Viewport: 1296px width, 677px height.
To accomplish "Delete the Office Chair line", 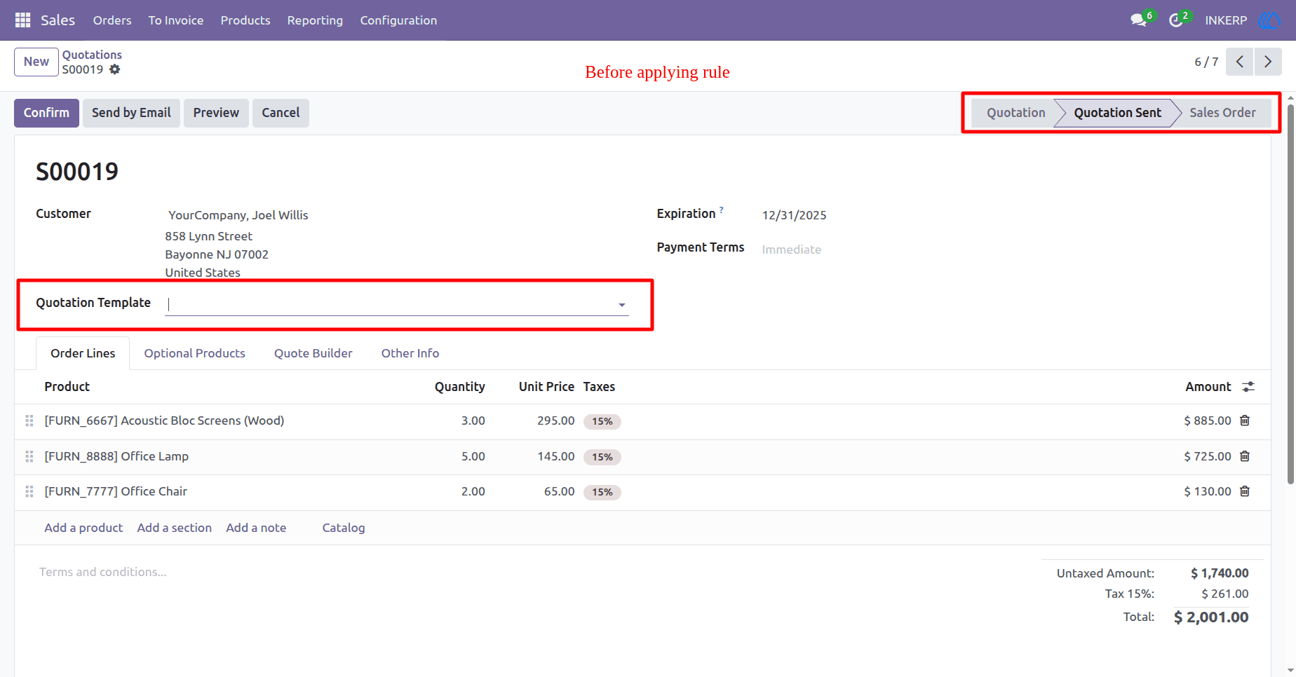I will point(1245,491).
